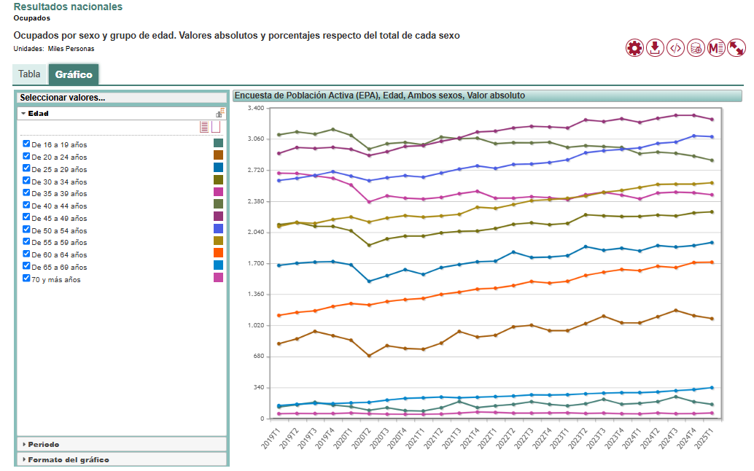Open the metadata M icon
Viewport: 754px width, 471px height.
(716, 48)
